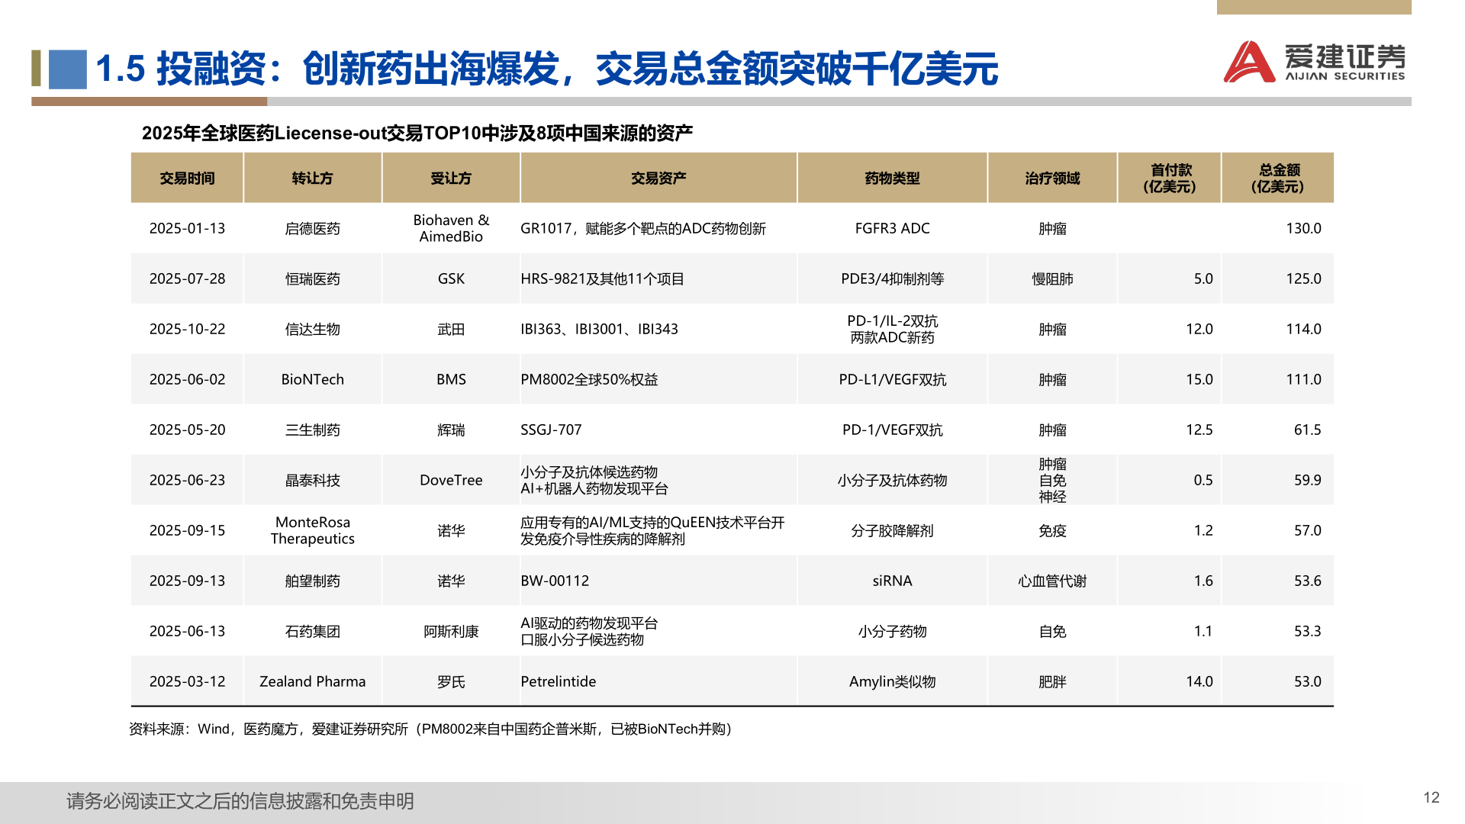Click the page number 12

(x=1433, y=796)
